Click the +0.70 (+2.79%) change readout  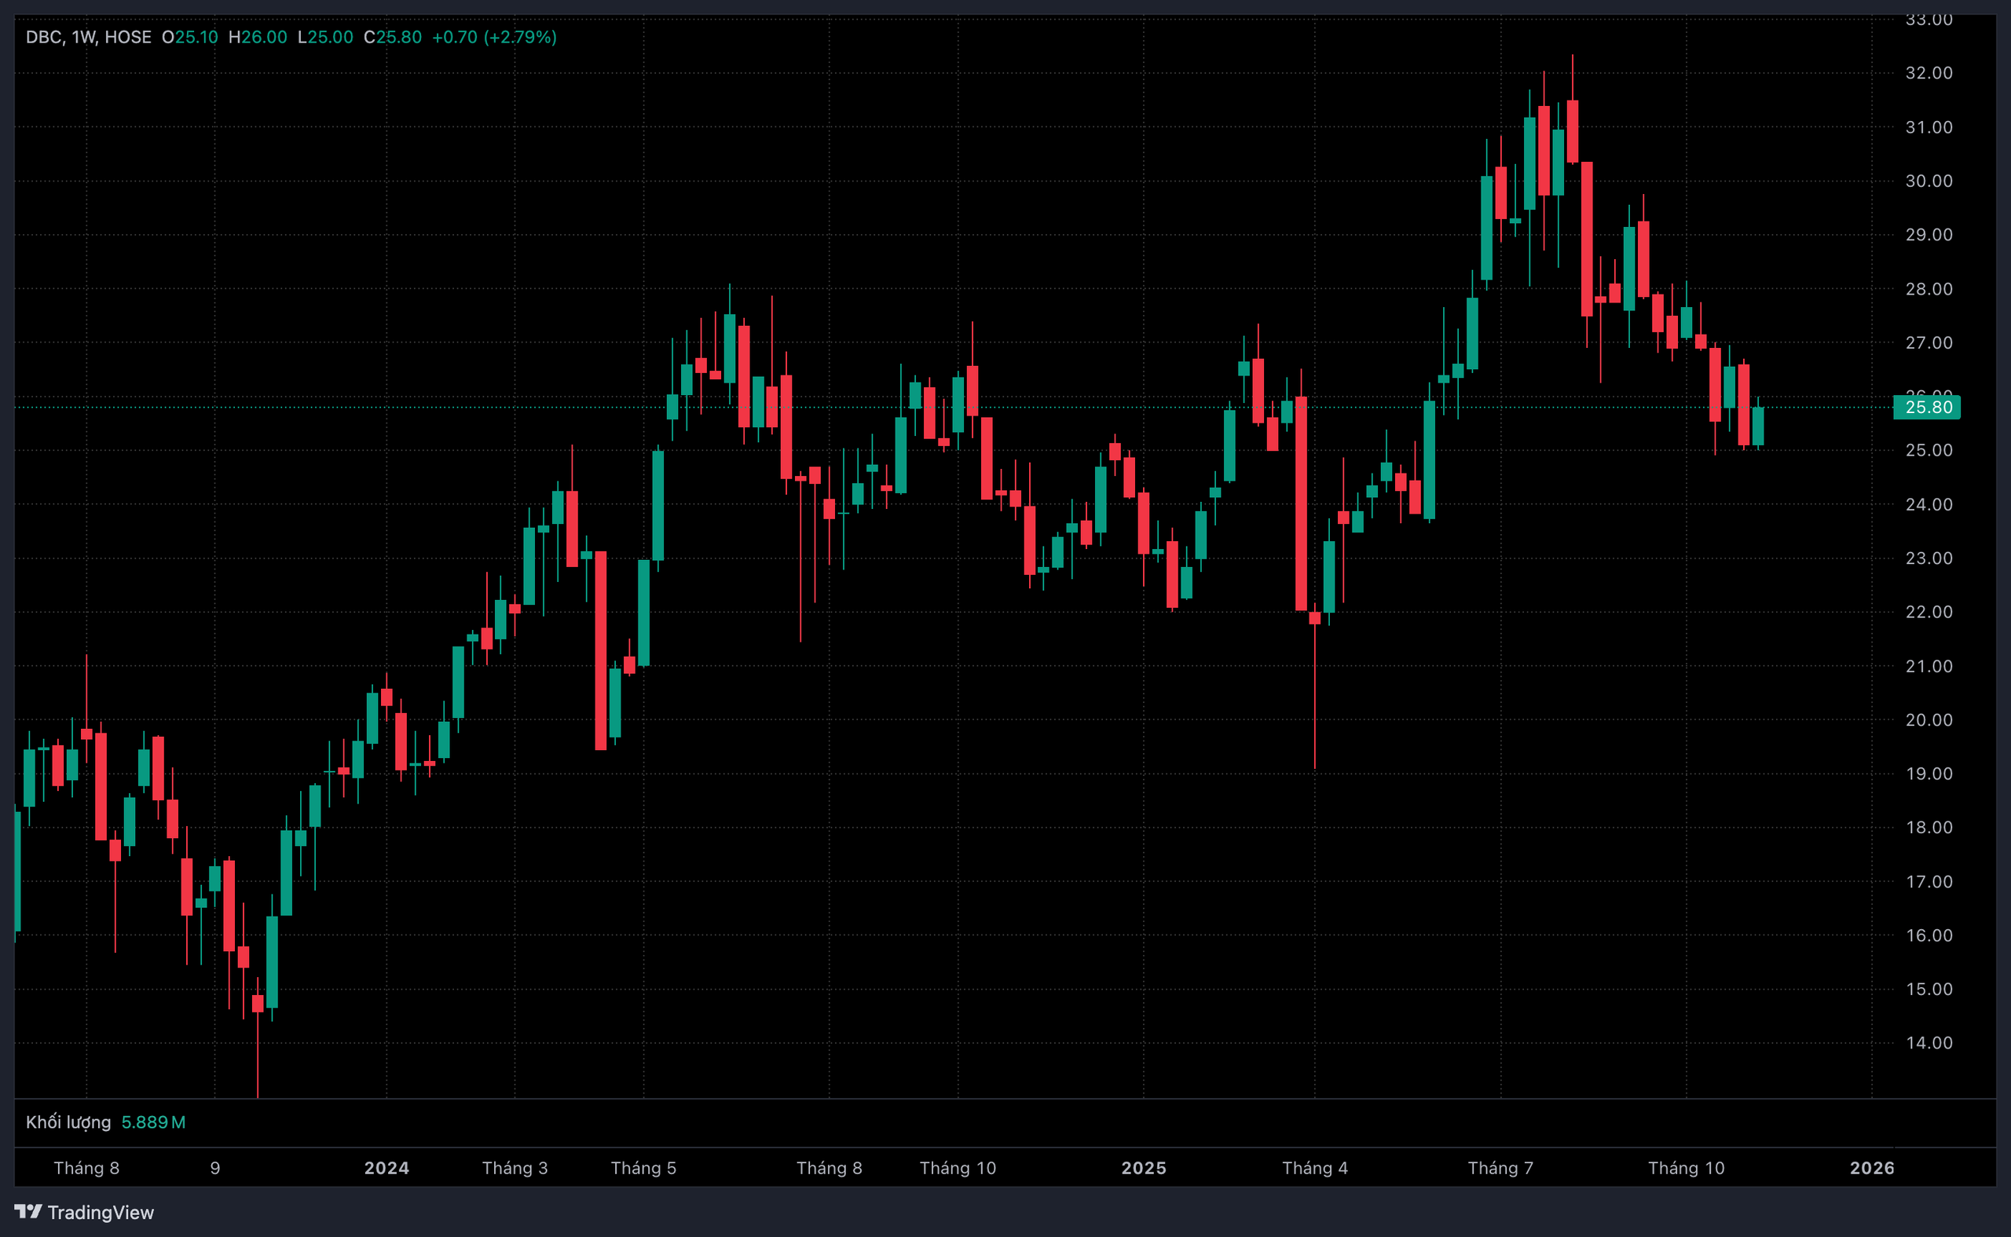point(494,37)
